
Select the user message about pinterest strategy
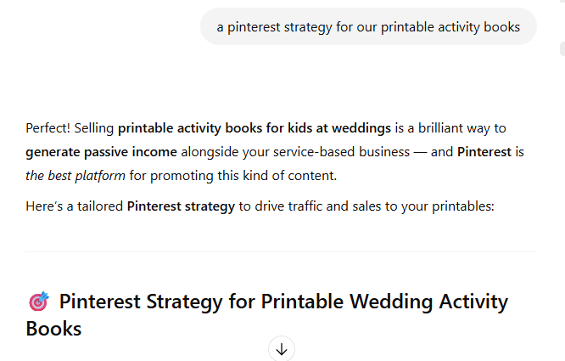[x=368, y=26]
